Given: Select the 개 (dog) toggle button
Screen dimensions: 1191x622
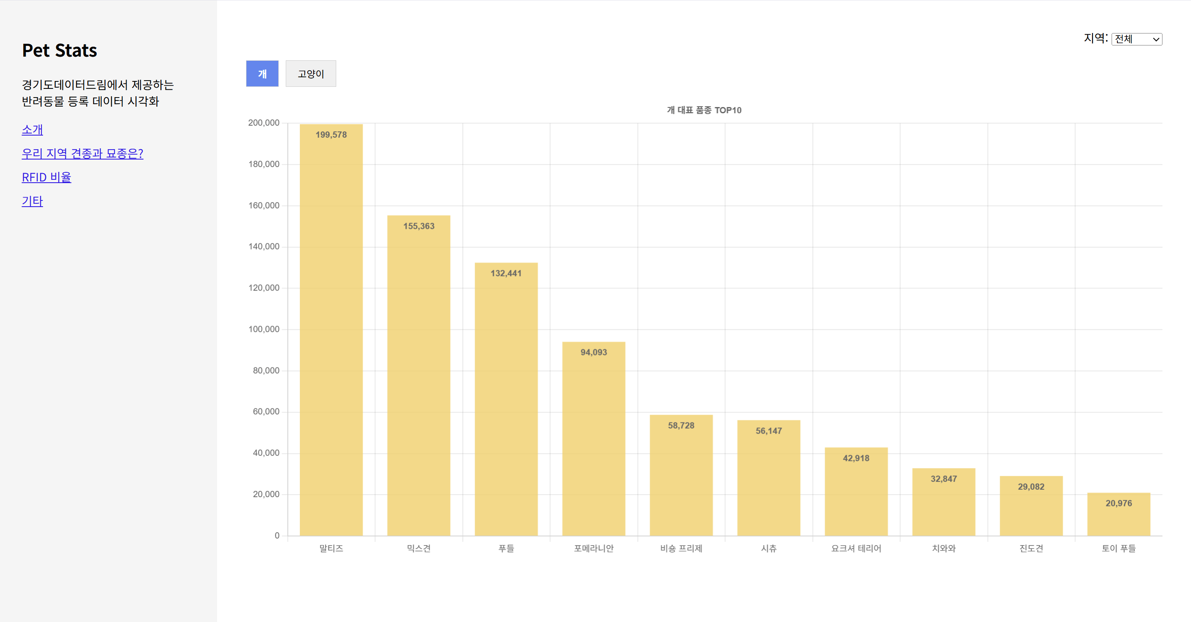Looking at the screenshot, I should pyautogui.click(x=262, y=74).
